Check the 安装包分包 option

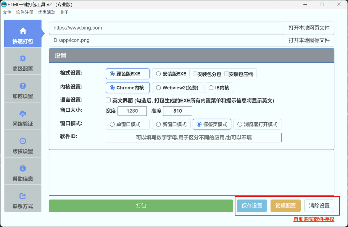pos(195,74)
